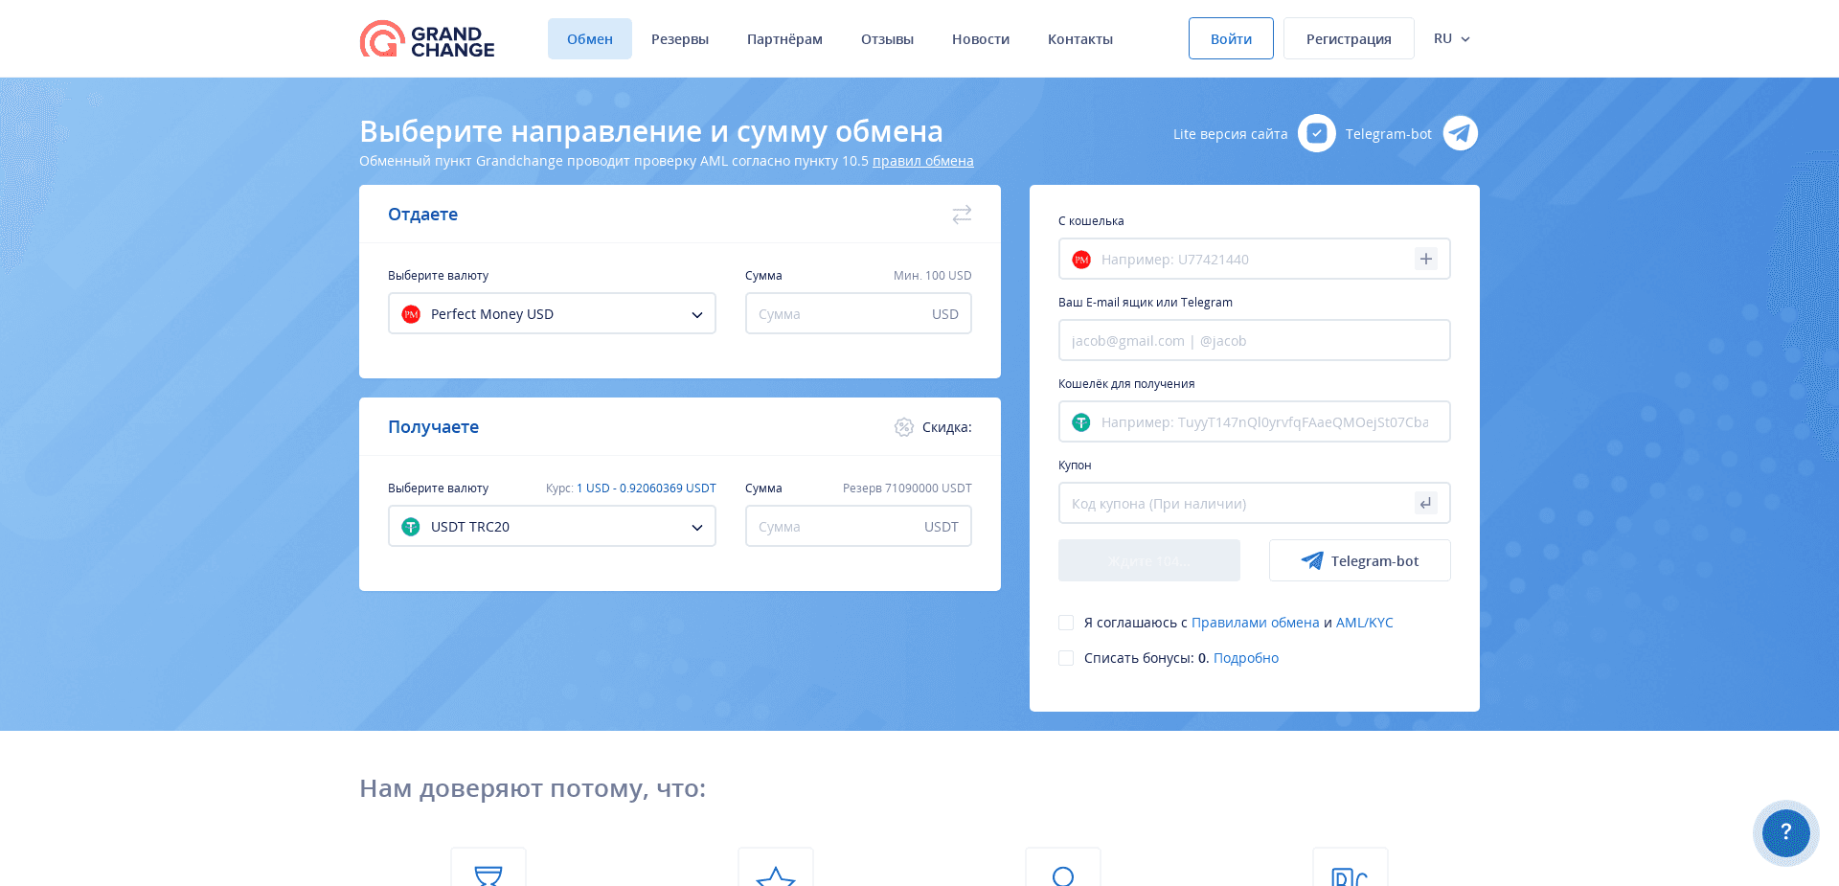Image resolution: width=1839 pixels, height=886 pixels.
Task: Open Telegram-bot via the paper plane icon
Action: coord(1460,133)
